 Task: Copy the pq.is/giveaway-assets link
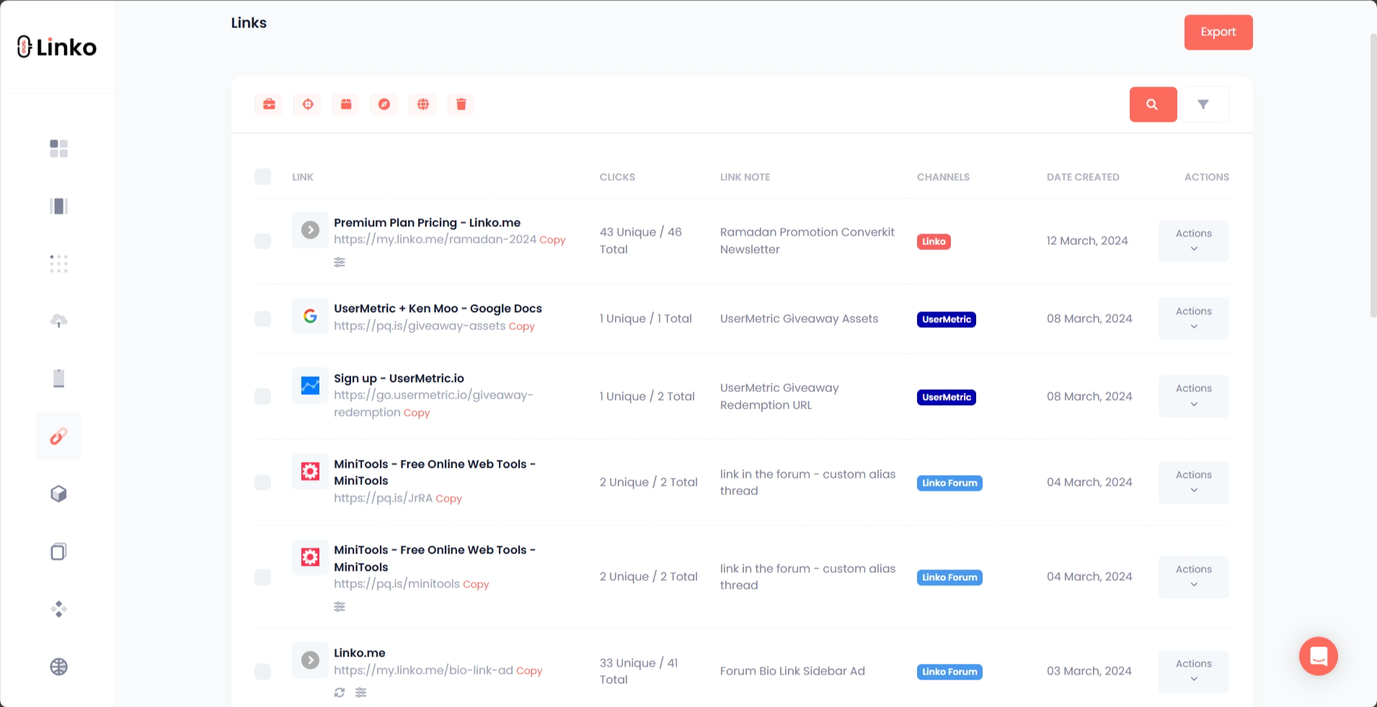point(521,326)
